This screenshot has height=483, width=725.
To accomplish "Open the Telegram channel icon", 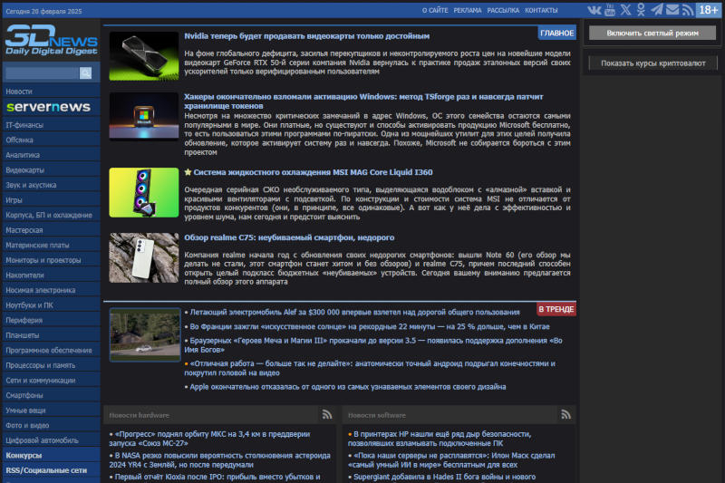I will click(656, 10).
